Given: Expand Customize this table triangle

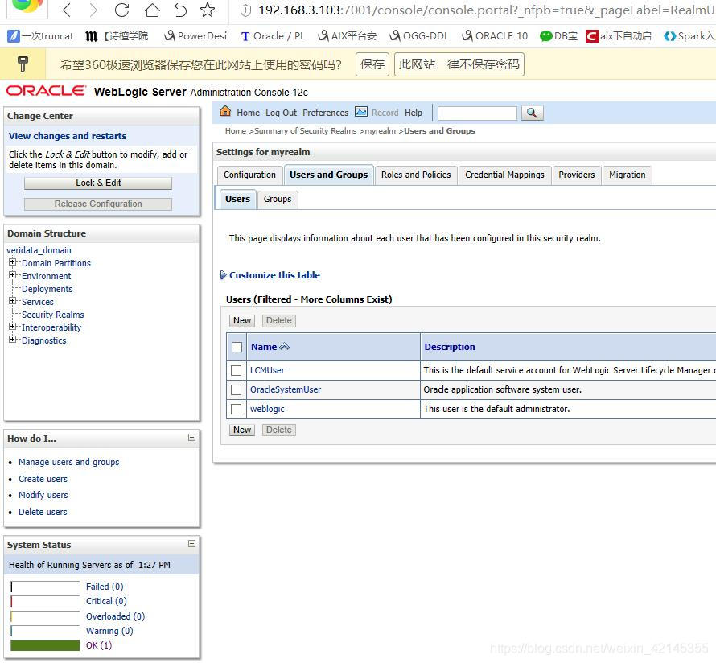Looking at the screenshot, I should coord(224,275).
